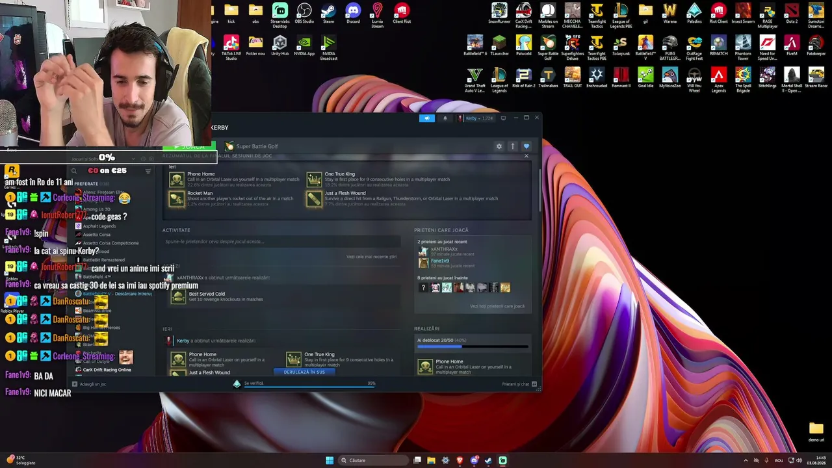Open 'Vezi toți prietenii care joacă' link
The height and width of the screenshot is (468, 832).
(497, 306)
